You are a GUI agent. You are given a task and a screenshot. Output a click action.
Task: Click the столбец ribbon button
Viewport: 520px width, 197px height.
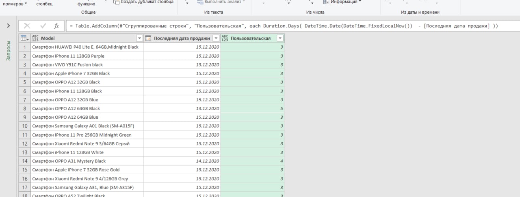coord(44,4)
